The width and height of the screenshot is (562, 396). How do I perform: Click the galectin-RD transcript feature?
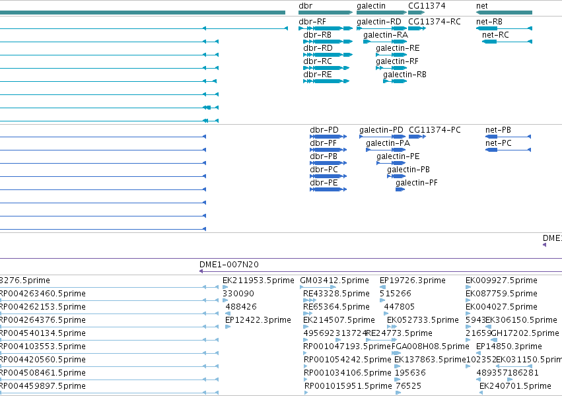pyautogui.click(x=382, y=28)
